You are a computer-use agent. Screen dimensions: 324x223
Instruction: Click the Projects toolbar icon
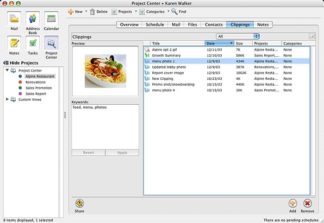click(x=114, y=12)
